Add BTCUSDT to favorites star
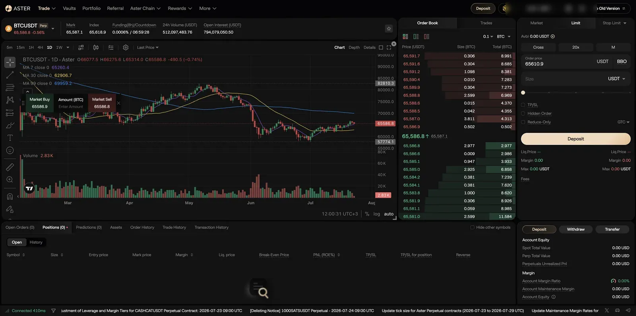Viewport: 636px width, 316px height. point(389,29)
